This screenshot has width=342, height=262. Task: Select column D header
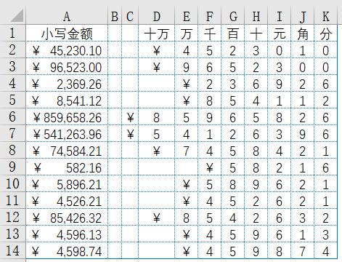[x=157, y=17]
